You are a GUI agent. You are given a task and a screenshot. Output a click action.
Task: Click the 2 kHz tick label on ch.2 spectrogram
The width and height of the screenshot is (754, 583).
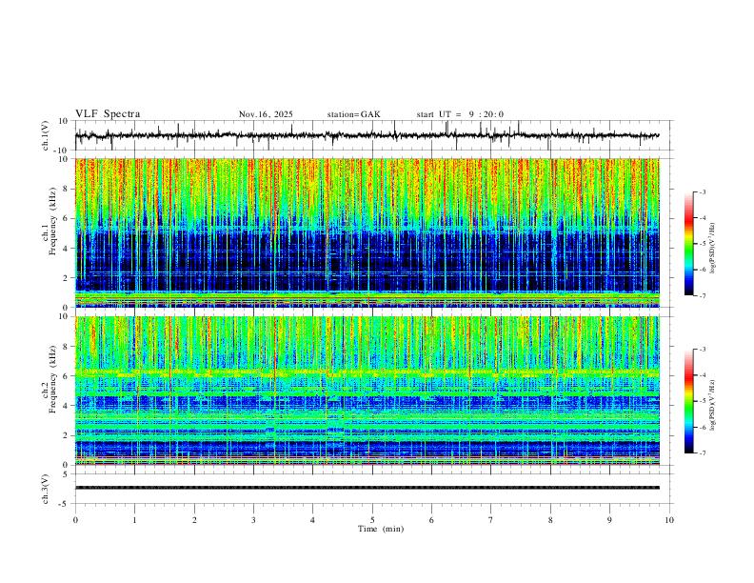click(x=67, y=435)
